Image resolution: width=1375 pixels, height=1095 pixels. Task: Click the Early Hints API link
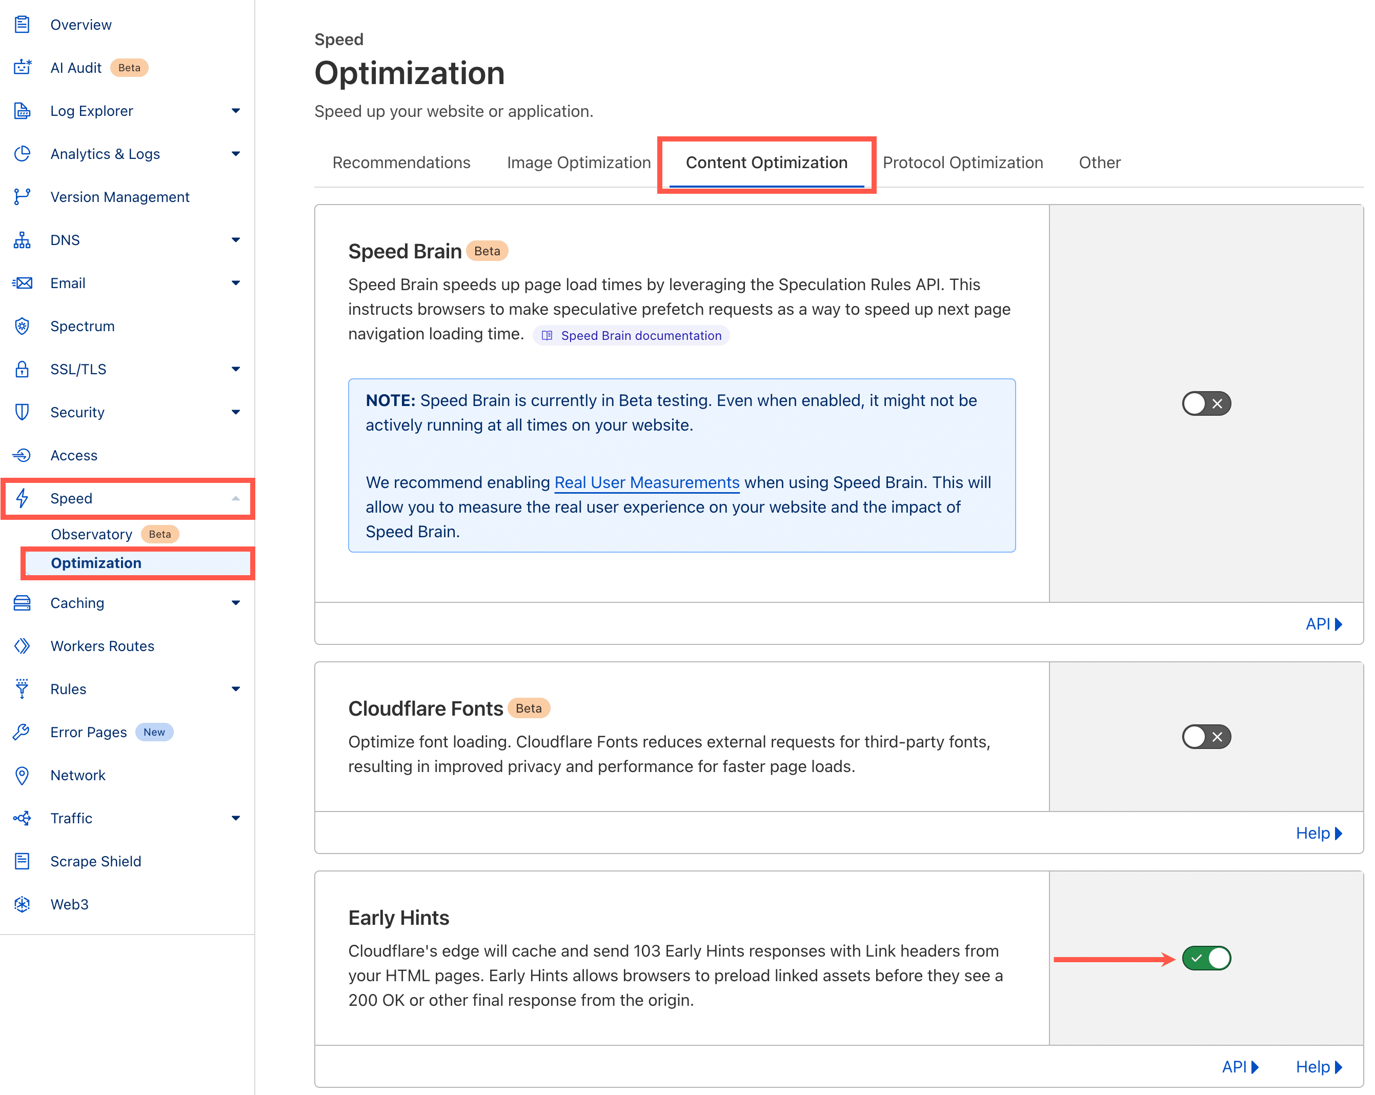point(1238,1066)
